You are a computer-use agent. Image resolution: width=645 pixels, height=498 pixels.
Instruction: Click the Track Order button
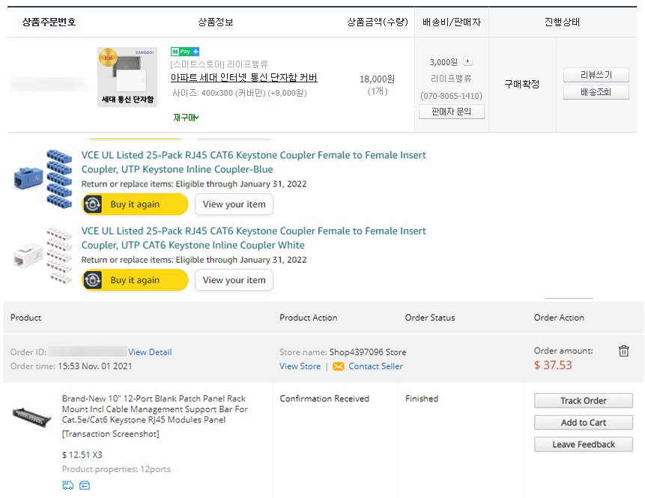(x=584, y=401)
